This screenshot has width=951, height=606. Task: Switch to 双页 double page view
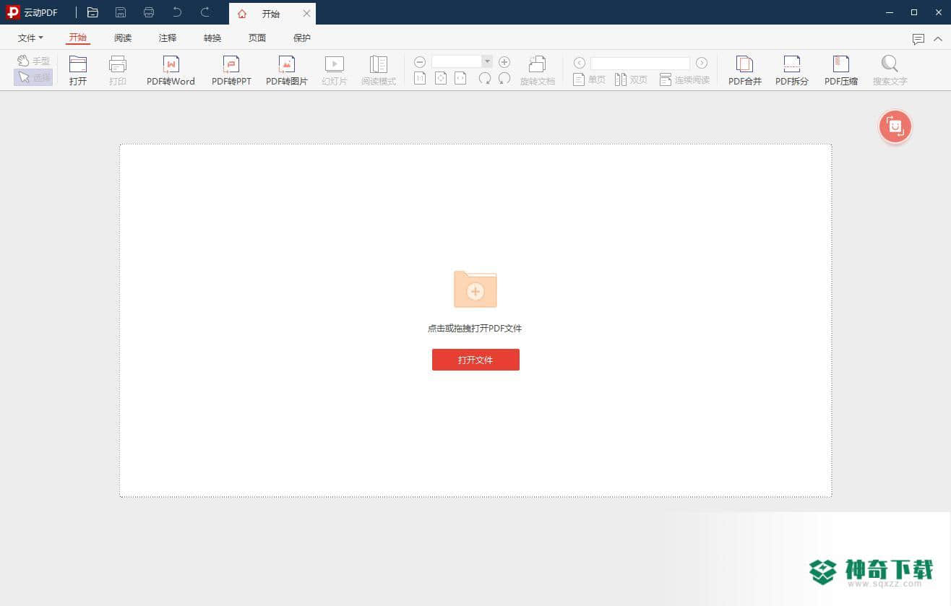tap(631, 79)
